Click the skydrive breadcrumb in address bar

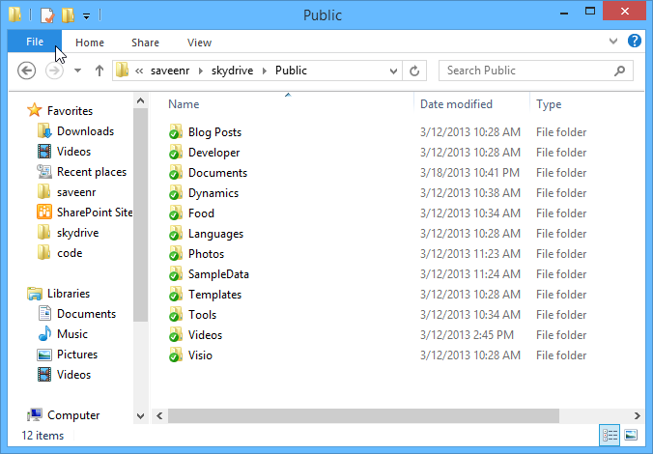[232, 71]
